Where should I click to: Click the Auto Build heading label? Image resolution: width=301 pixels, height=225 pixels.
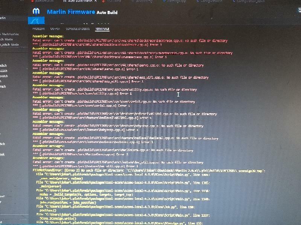pyautogui.click(x=107, y=12)
